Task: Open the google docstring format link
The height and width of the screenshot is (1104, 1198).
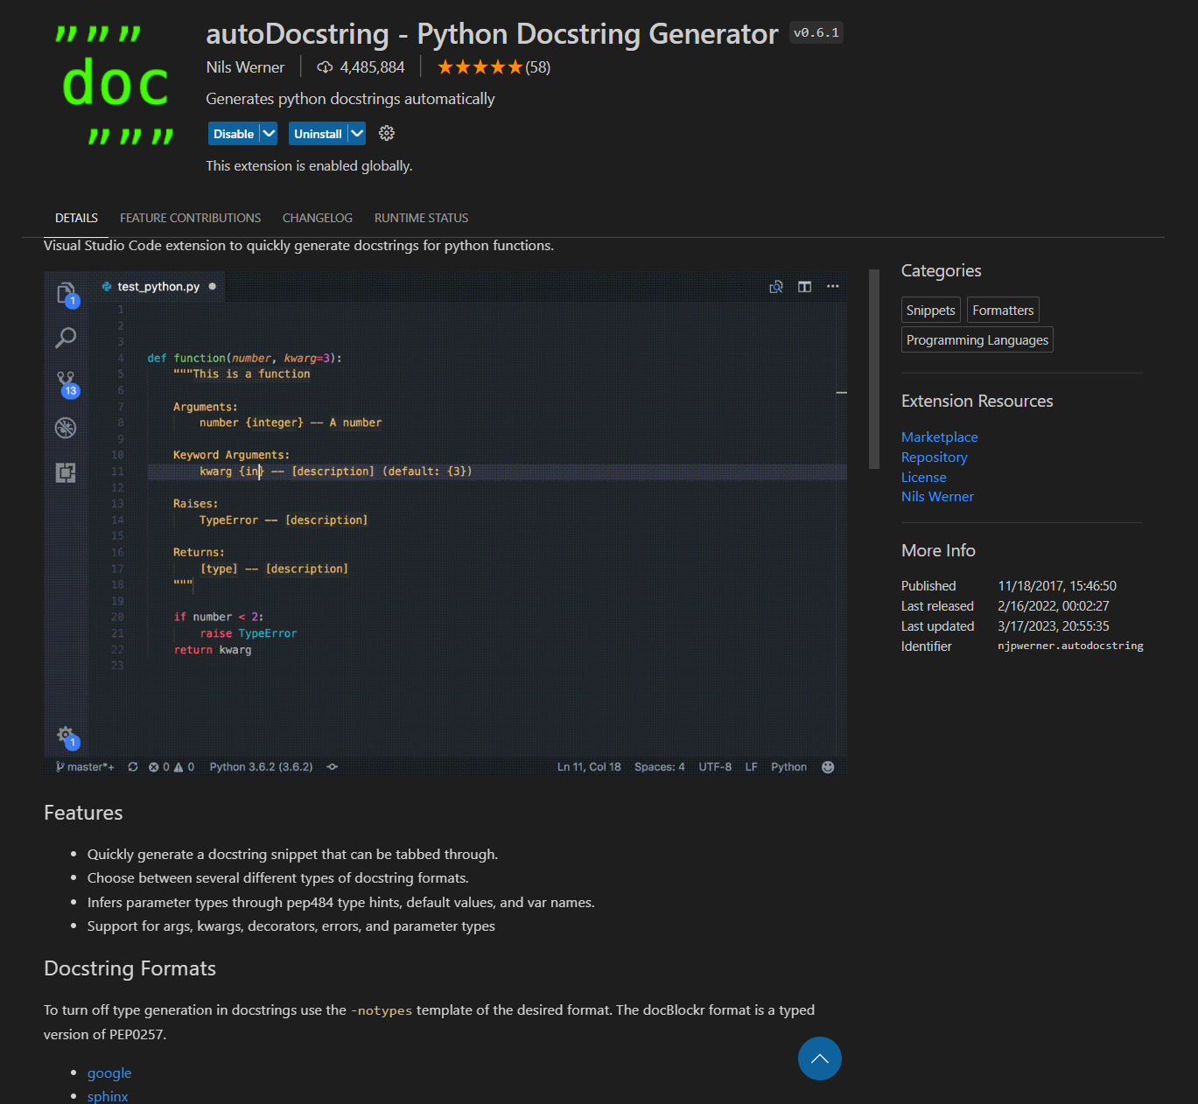Action: click(109, 1073)
